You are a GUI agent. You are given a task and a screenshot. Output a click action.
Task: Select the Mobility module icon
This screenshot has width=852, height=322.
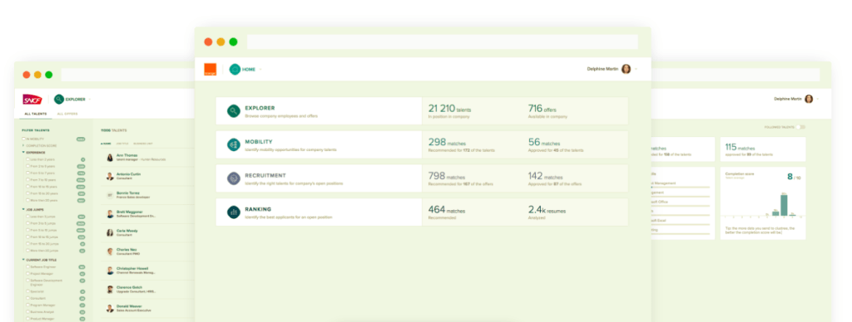(x=234, y=144)
